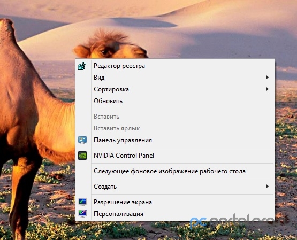Click the Registry Editor cube icon

[82, 66]
